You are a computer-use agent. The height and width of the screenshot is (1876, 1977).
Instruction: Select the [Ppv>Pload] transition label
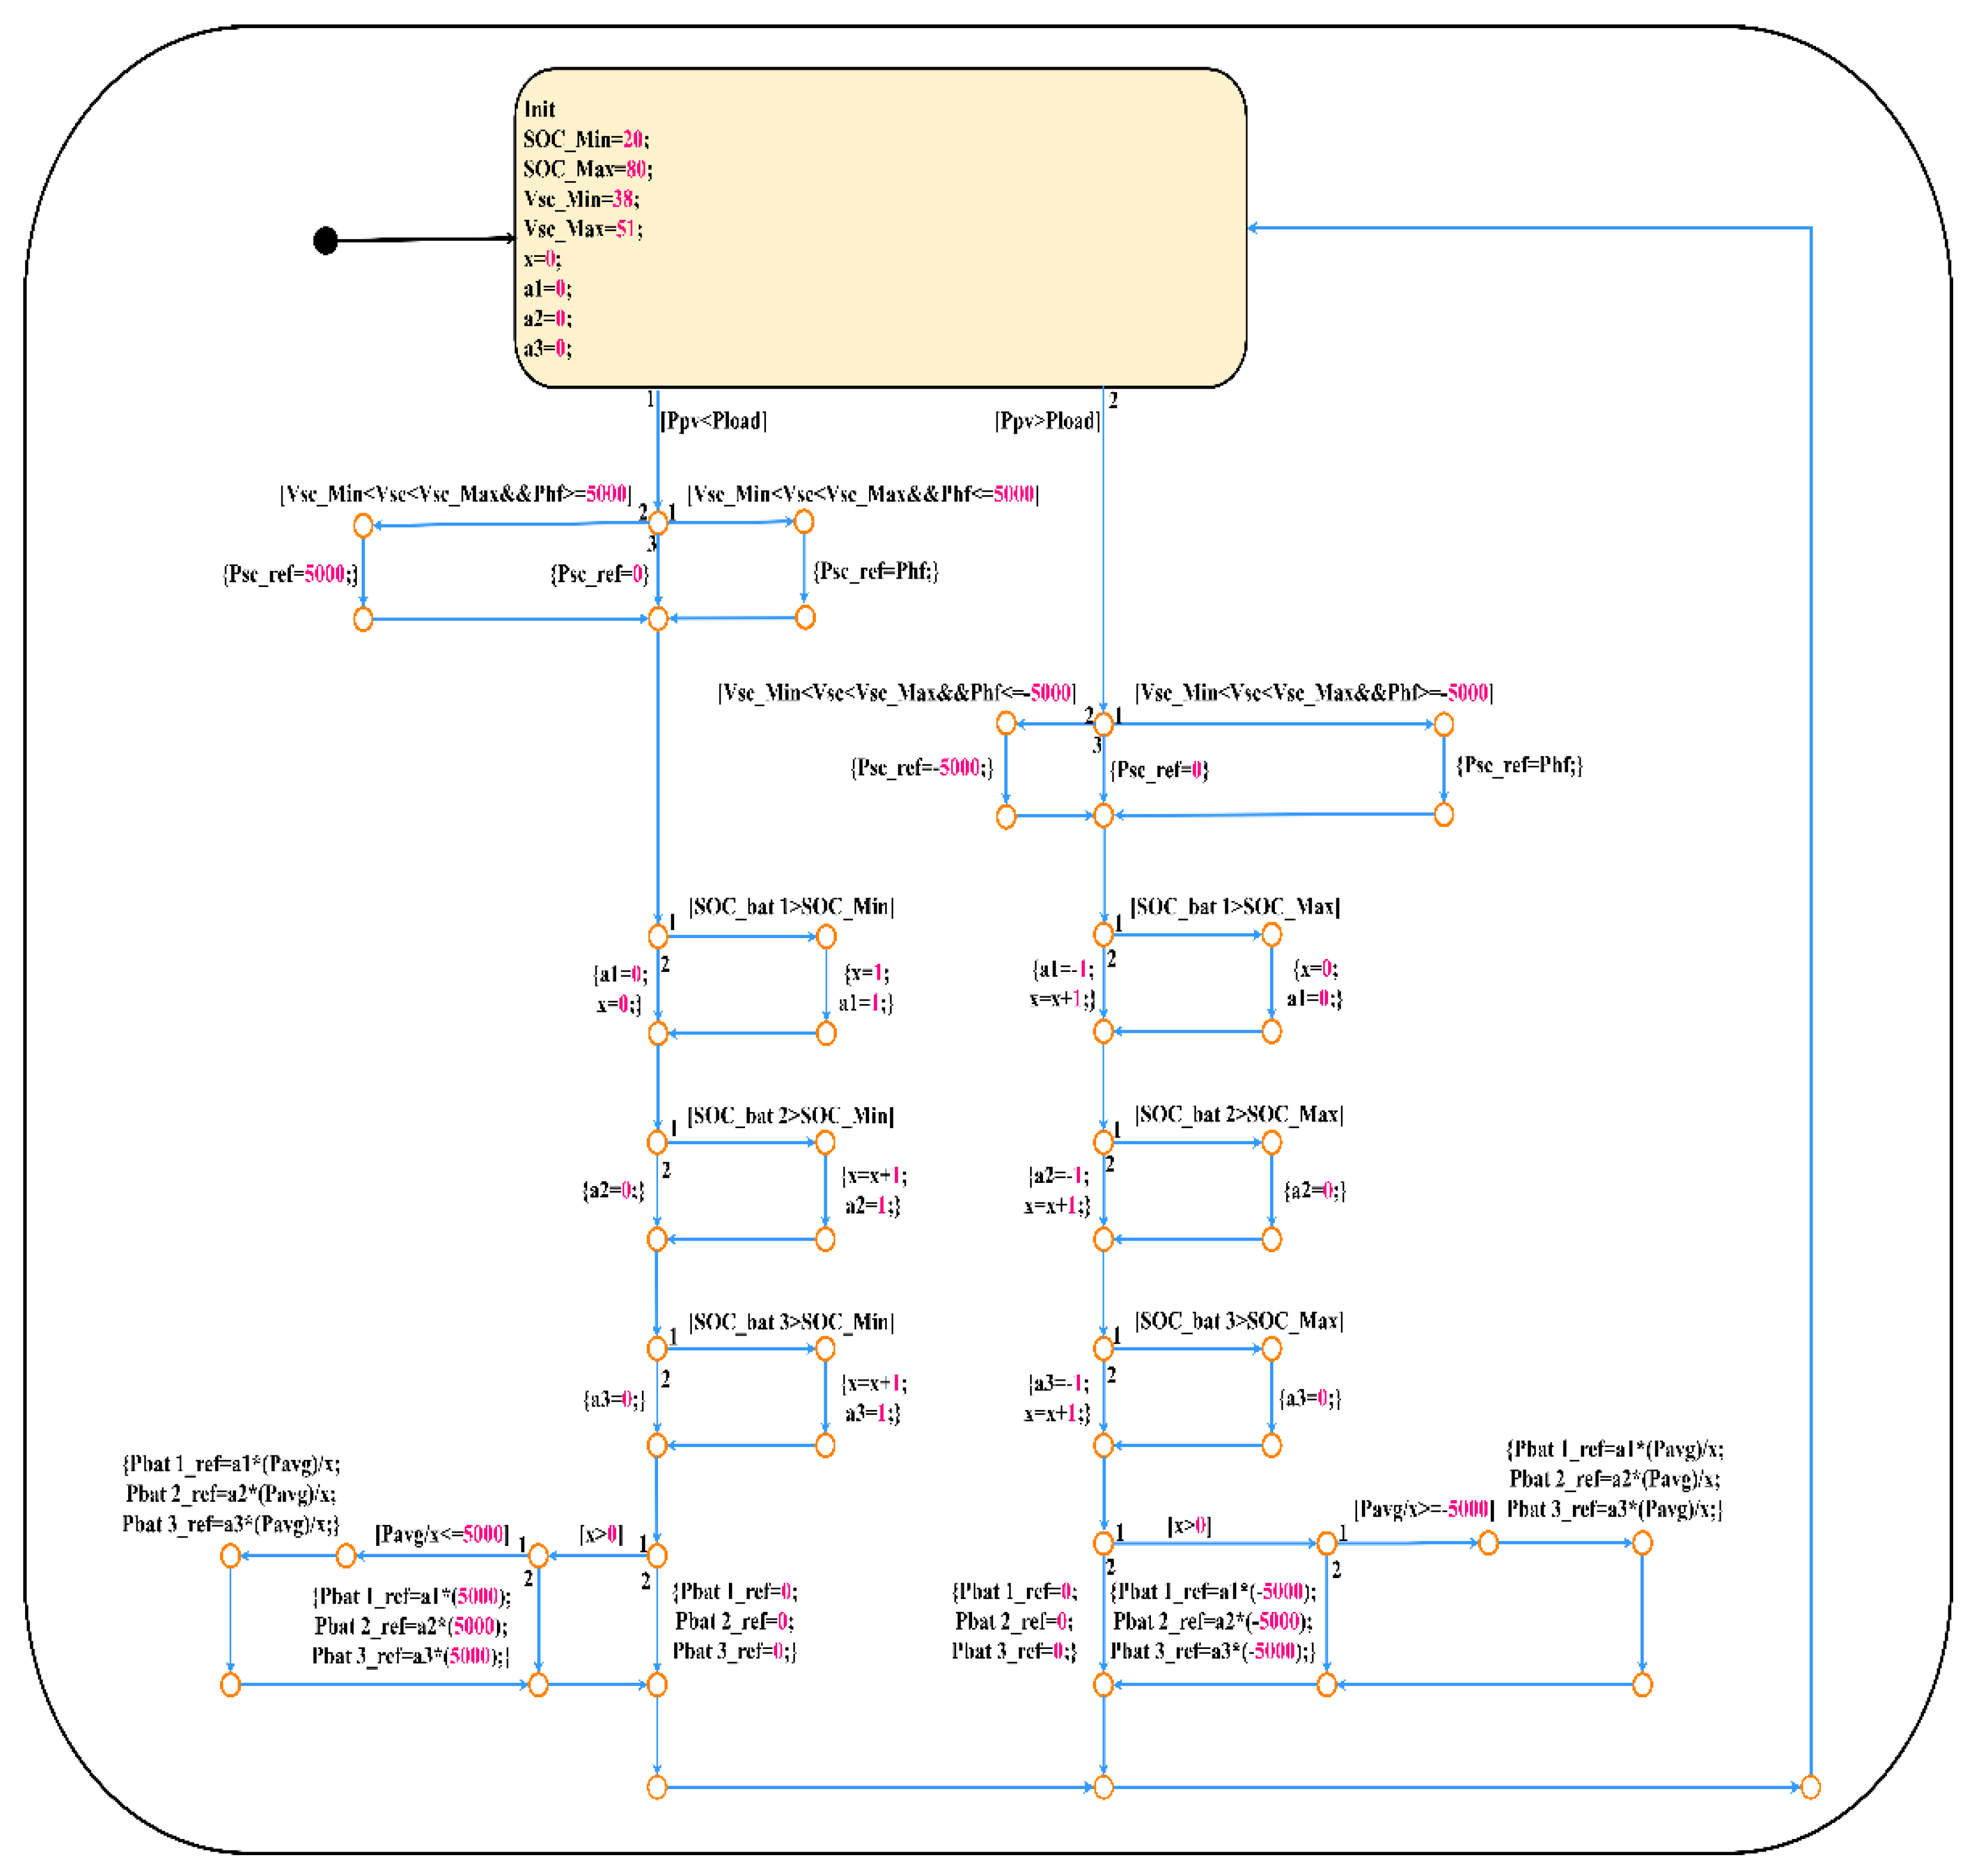tap(1046, 421)
